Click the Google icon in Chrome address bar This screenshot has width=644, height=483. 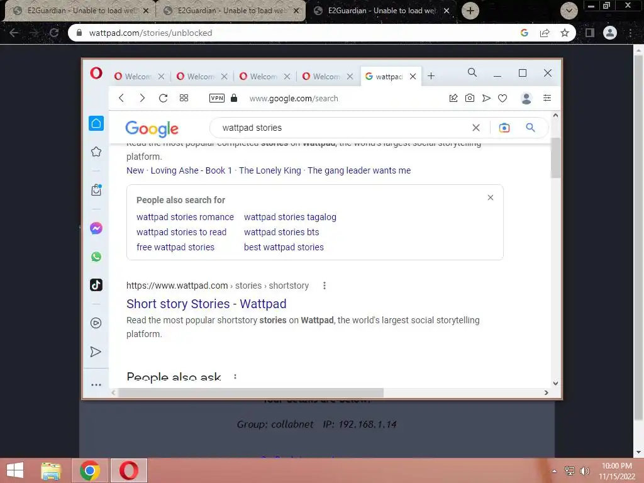pos(525,33)
